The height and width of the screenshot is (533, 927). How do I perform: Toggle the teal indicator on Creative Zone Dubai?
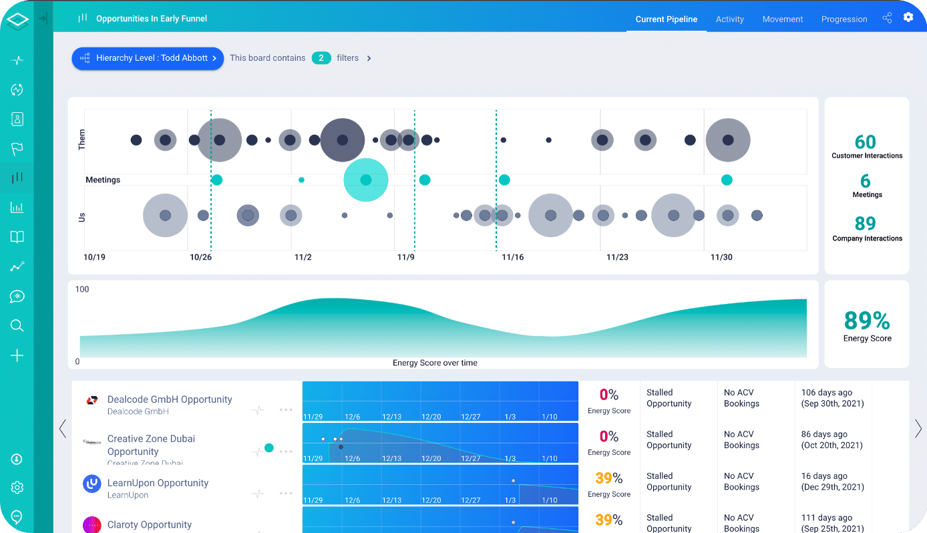269,448
